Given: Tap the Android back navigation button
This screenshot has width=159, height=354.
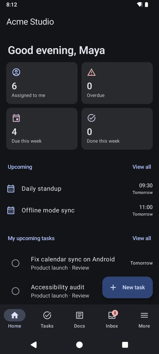Looking at the screenshot, I should [x=34, y=345].
